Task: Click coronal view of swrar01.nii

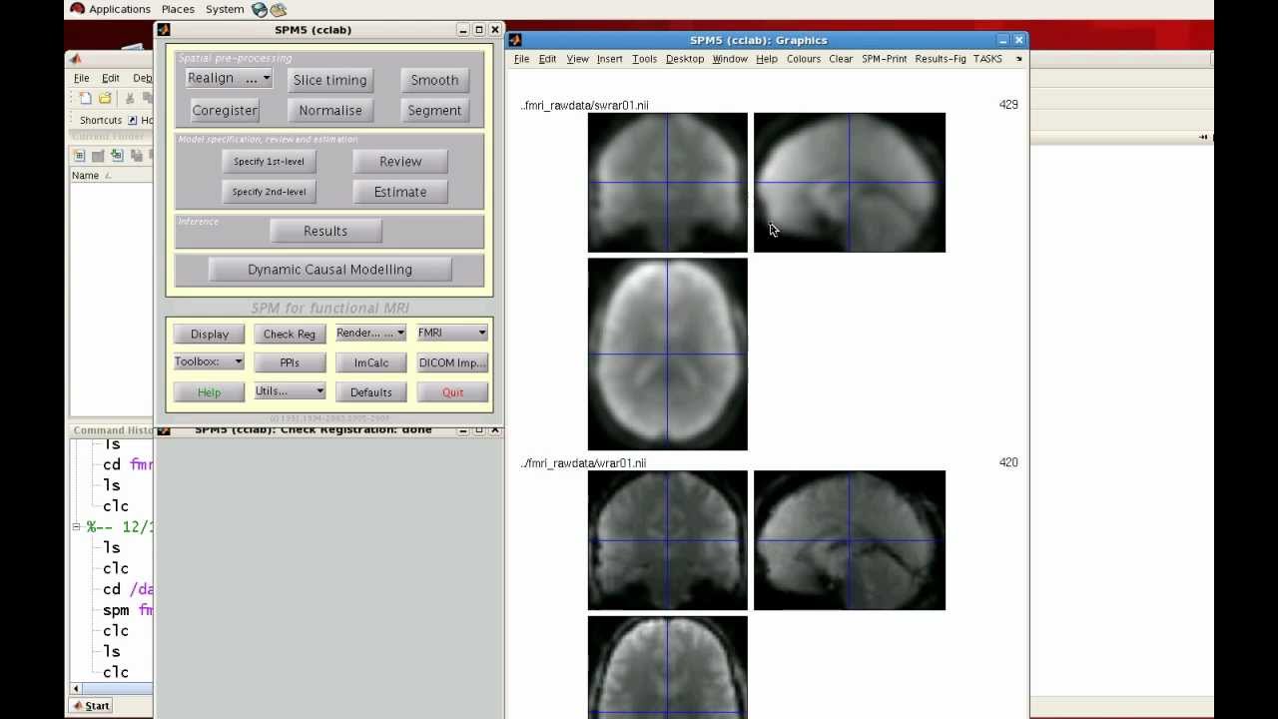Action: (667, 183)
